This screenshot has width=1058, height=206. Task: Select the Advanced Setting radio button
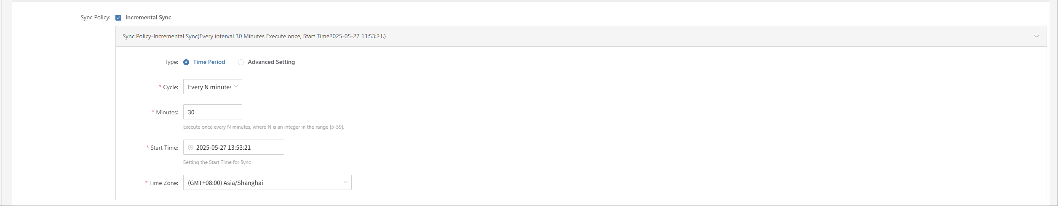[241, 62]
